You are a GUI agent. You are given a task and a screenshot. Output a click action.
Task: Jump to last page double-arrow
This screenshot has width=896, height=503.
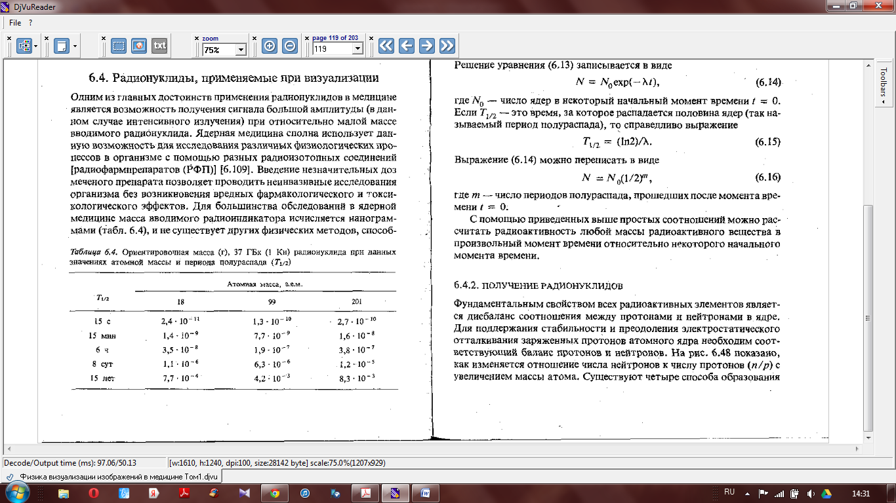coord(447,45)
